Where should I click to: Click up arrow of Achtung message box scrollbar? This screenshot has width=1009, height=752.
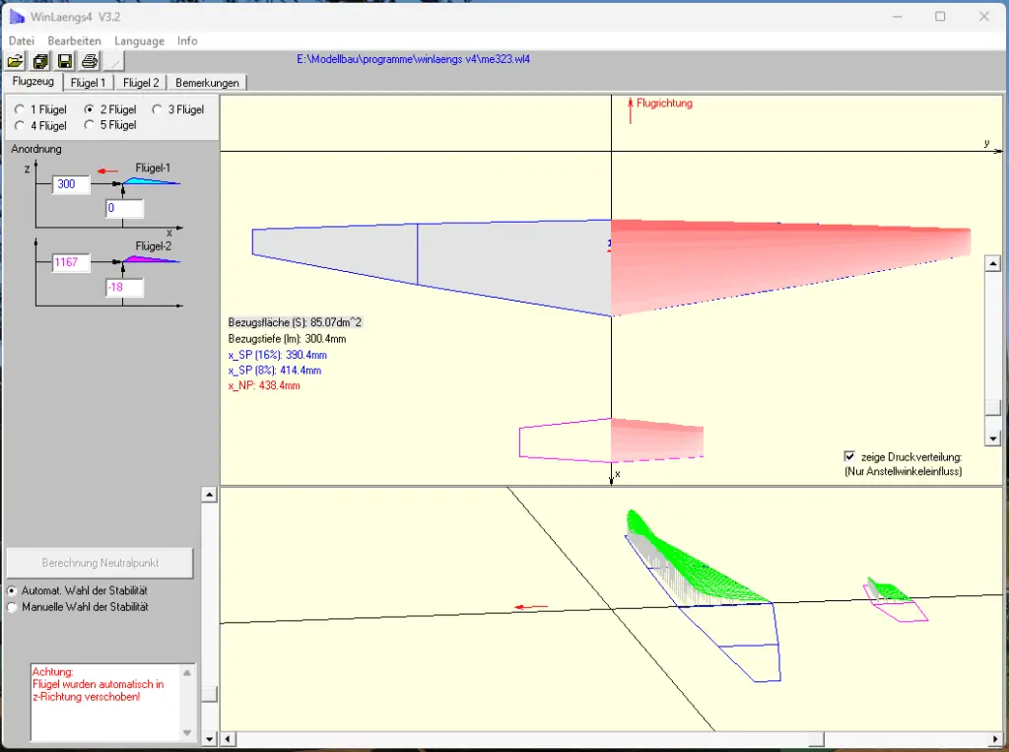[x=187, y=673]
